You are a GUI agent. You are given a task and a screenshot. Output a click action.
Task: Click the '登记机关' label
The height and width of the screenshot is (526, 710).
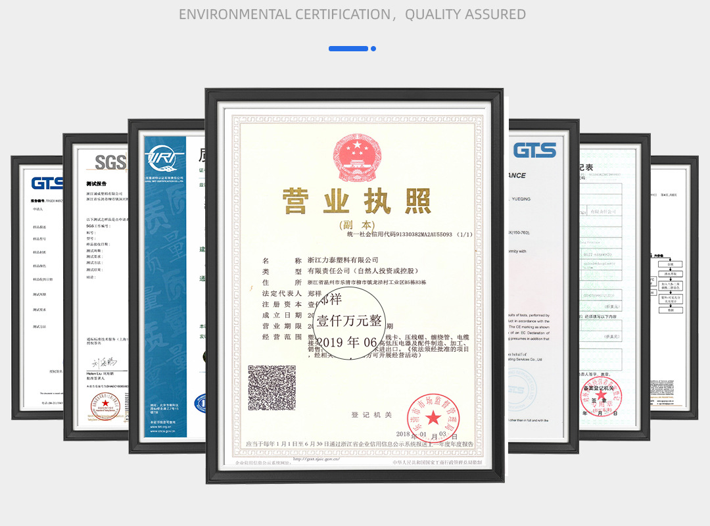point(371,415)
